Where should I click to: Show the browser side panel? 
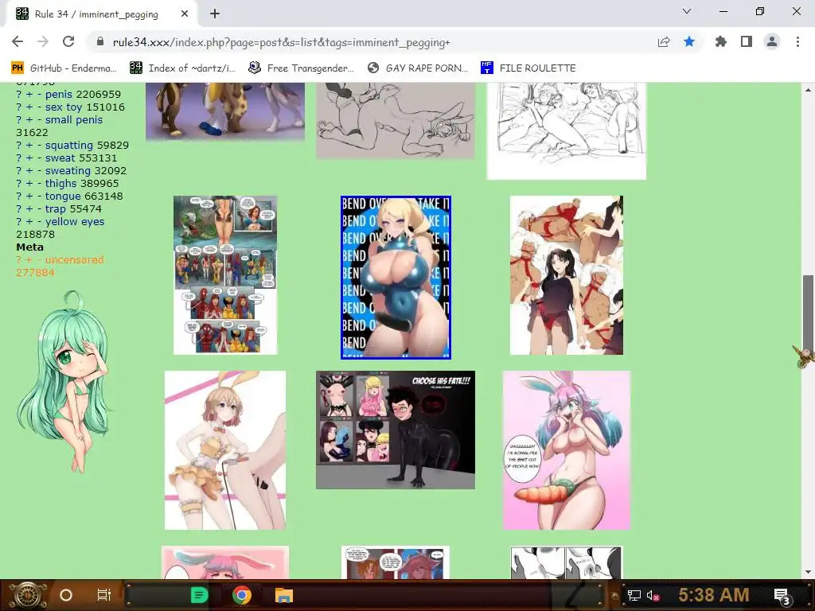(x=747, y=41)
